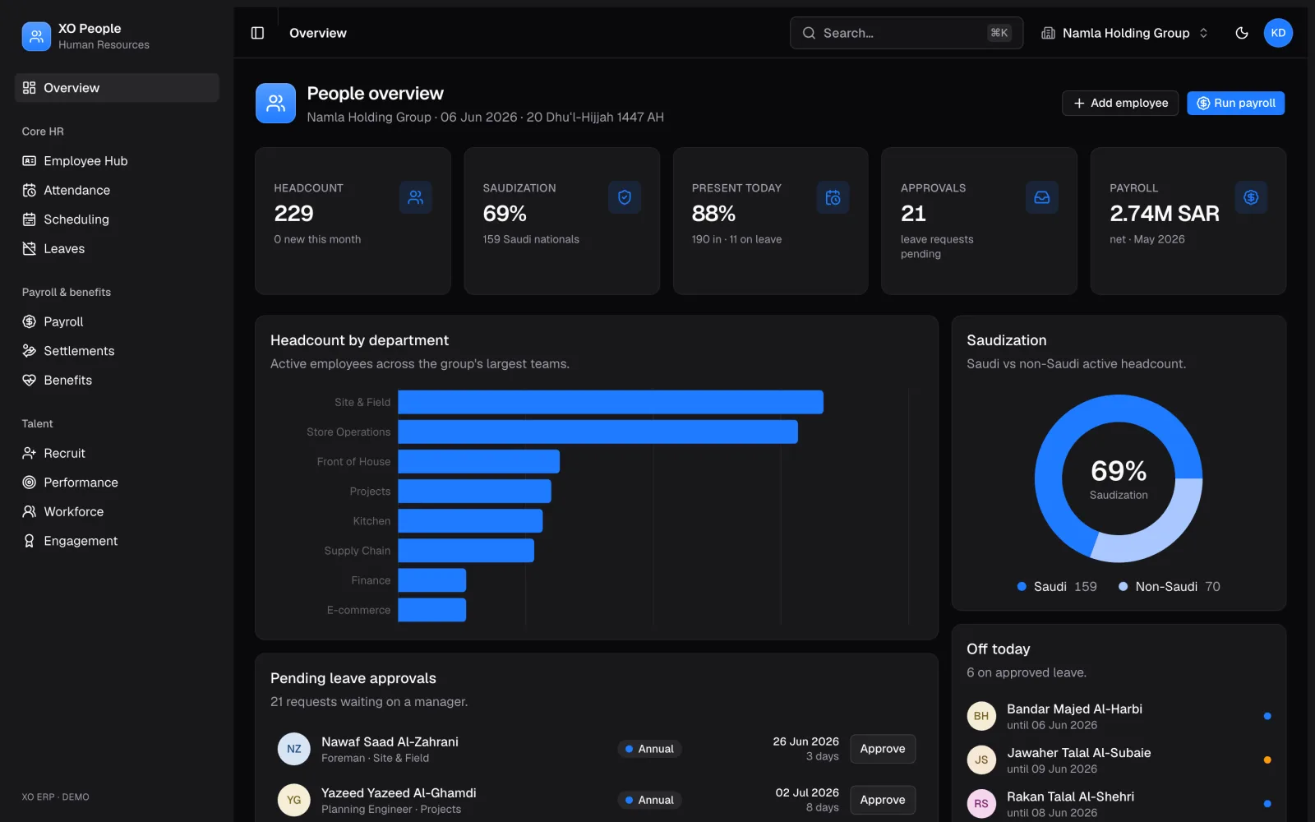Viewport: 1315px width, 822px height.
Task: Click the Annual tag on Nawaf's row
Action: tap(649, 749)
